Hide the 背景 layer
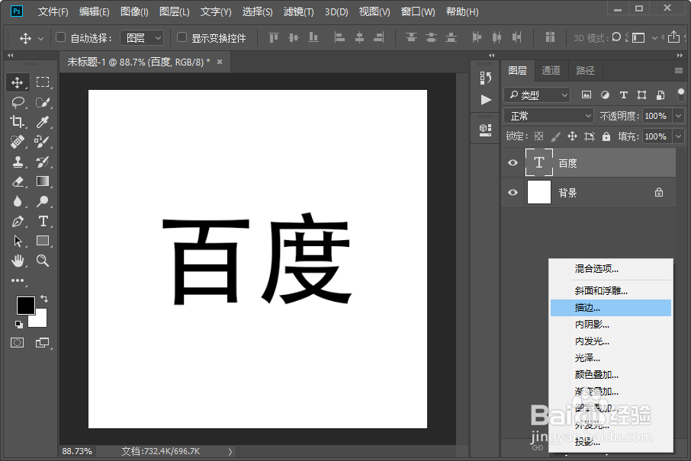This screenshot has width=691, height=461. 513,193
